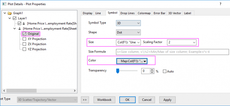Select the YZ Projection tree item
The width and height of the screenshot is (230, 106).
[x=37, y=49]
